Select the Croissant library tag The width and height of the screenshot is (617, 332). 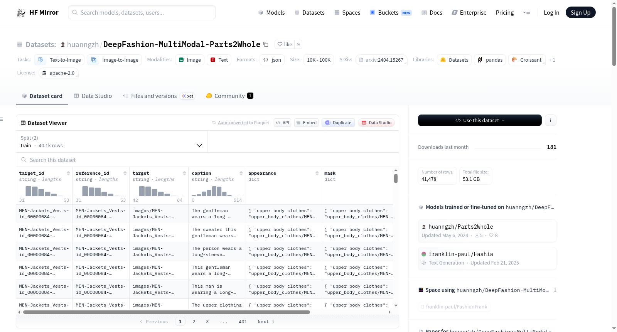527,60
